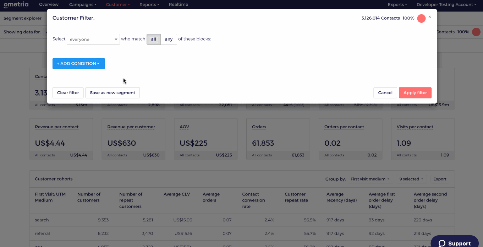The image size is (483, 247).
Task: Click the 9,353 customers cell
Action: coord(103,220)
